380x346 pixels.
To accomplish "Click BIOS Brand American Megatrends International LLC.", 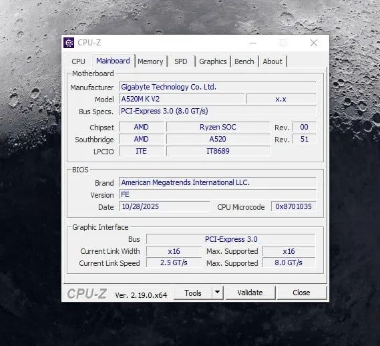I will (x=218, y=182).
